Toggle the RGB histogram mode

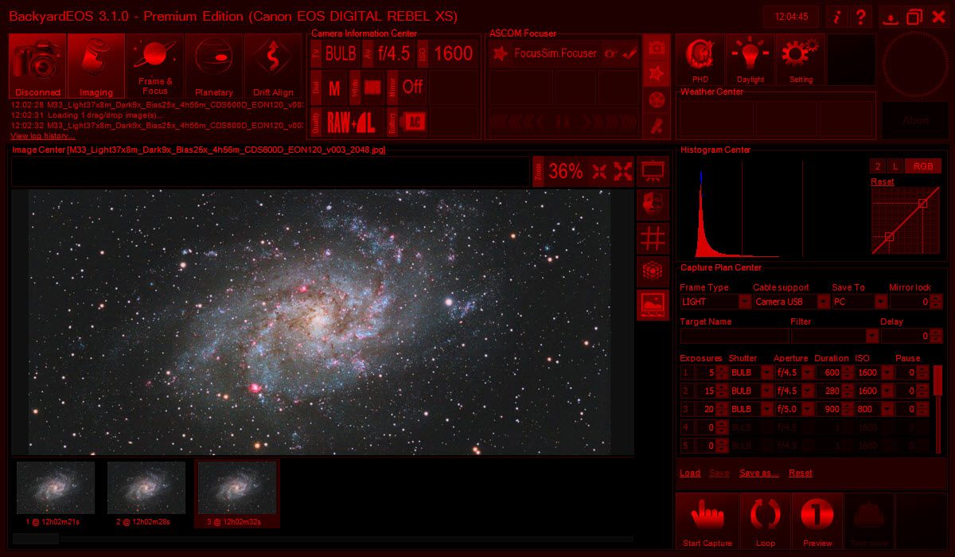click(x=923, y=166)
